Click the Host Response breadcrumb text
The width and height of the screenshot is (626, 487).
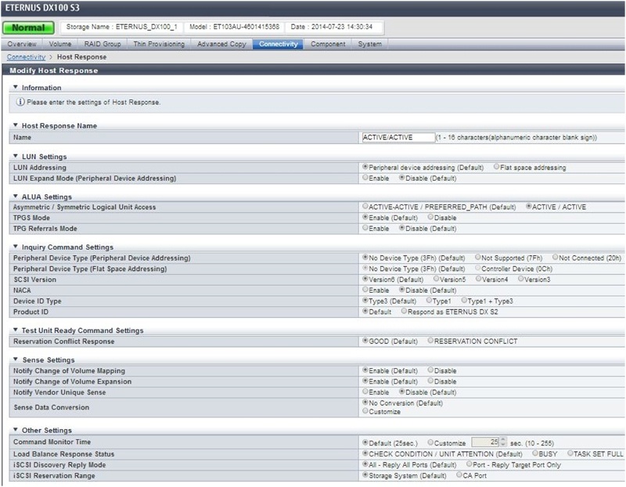pyautogui.click(x=81, y=56)
